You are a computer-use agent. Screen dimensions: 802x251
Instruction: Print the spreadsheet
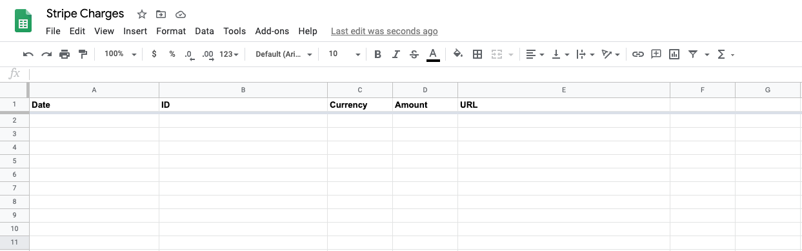(x=65, y=54)
